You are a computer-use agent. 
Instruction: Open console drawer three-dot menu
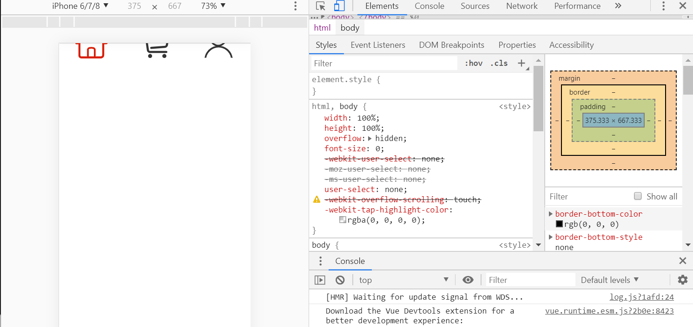pyautogui.click(x=320, y=261)
